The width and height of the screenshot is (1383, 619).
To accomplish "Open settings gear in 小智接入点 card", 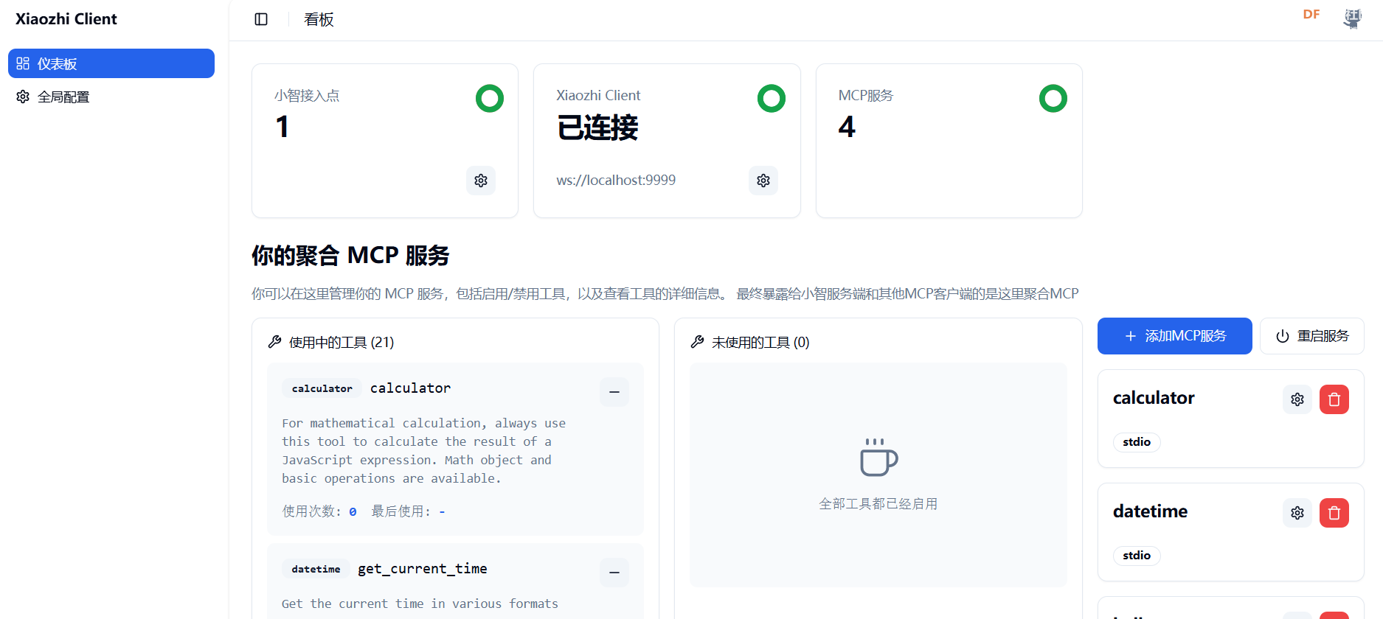I will pyautogui.click(x=481, y=181).
